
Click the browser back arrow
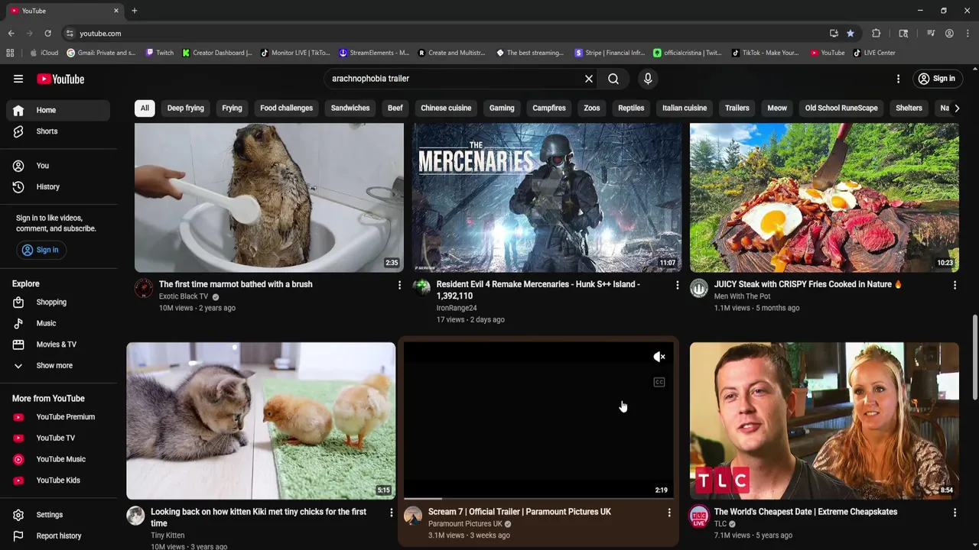coord(11,34)
